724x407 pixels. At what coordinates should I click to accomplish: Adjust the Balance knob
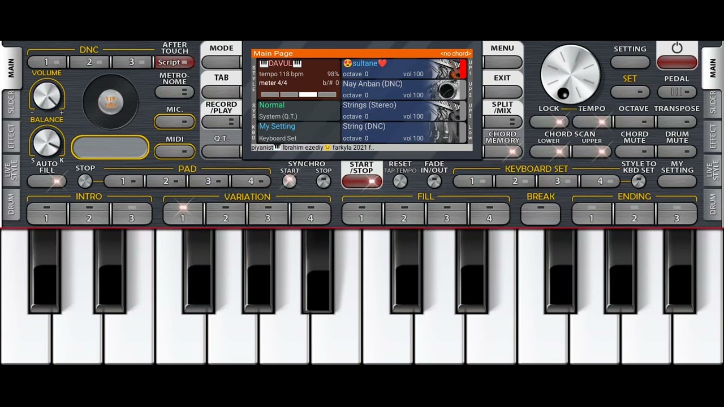coord(47,142)
